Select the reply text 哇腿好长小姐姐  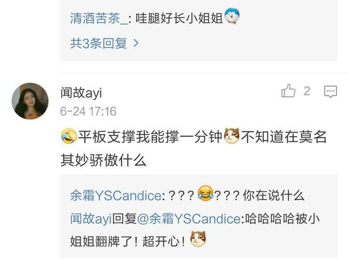point(179,18)
